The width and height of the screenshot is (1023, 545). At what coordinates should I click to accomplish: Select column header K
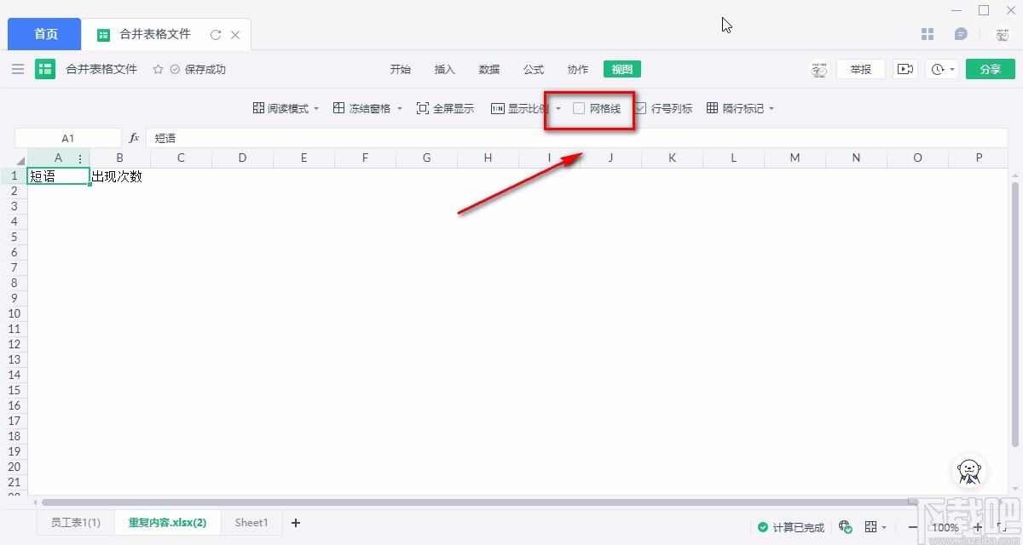point(673,158)
